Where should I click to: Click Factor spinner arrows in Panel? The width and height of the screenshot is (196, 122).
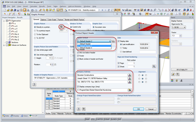(x=180, y=36)
